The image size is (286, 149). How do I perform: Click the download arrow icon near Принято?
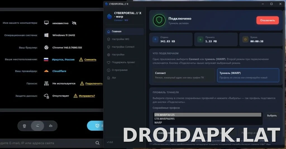tap(200, 39)
